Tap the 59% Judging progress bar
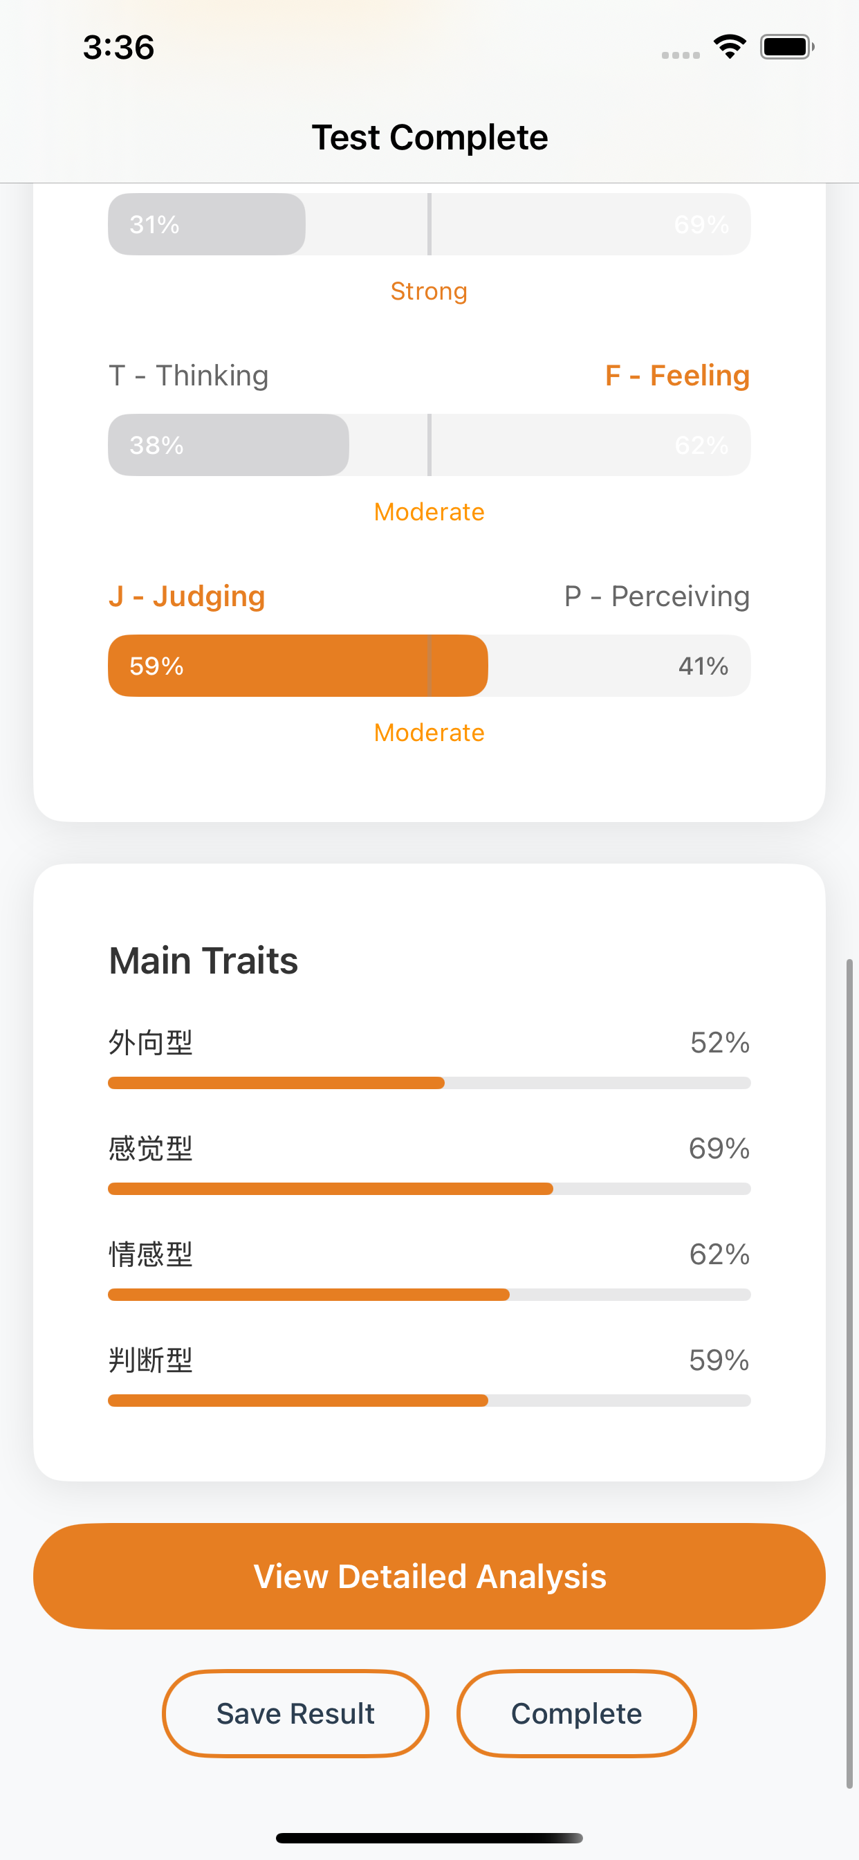The width and height of the screenshot is (859, 1860). pyautogui.click(x=297, y=665)
